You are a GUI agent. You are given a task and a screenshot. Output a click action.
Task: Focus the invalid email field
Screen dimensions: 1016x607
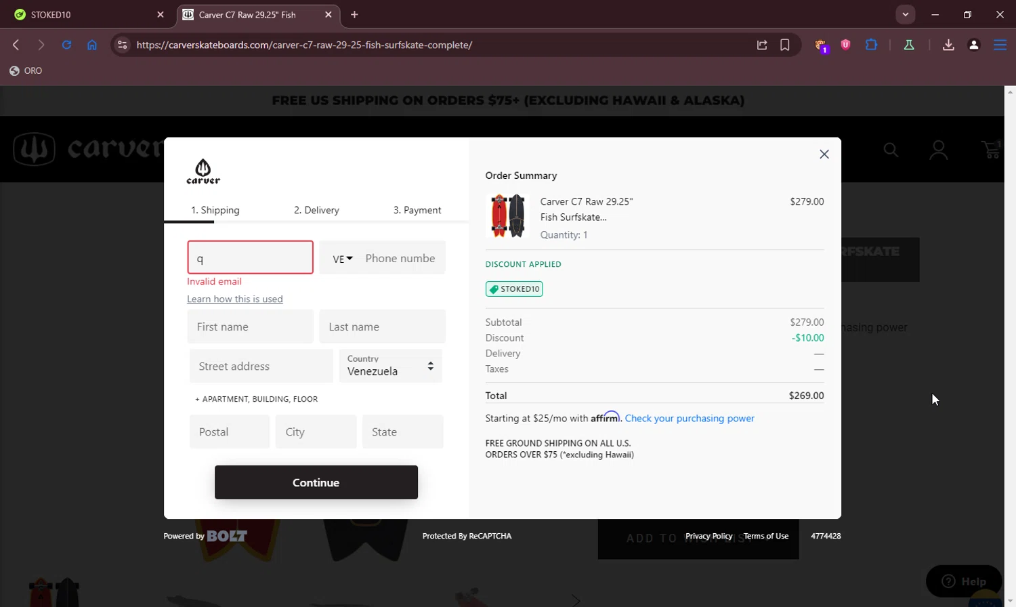tap(250, 257)
